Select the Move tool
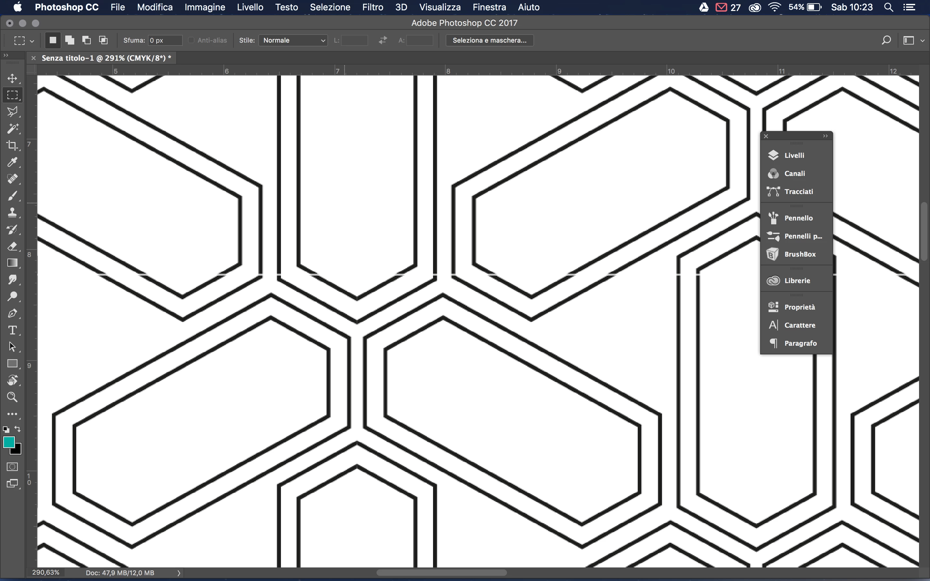The height and width of the screenshot is (581, 930). point(12,78)
